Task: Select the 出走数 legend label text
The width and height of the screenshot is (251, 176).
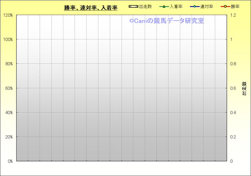Action: 145,7
